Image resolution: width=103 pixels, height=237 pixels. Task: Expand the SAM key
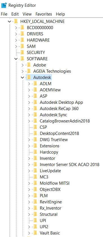(16, 46)
